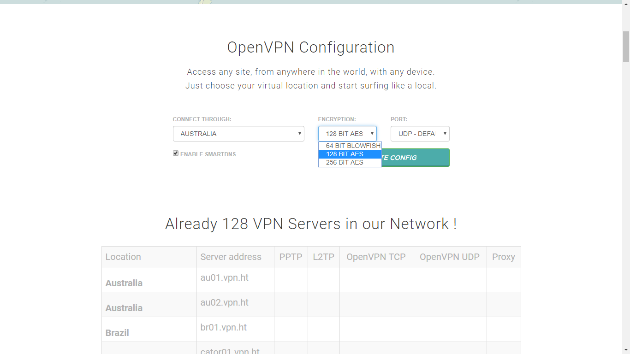Viewport: 630px width, 354px height.
Task: Choose the highlighted 128 BIT AES option
Action: (x=350, y=154)
